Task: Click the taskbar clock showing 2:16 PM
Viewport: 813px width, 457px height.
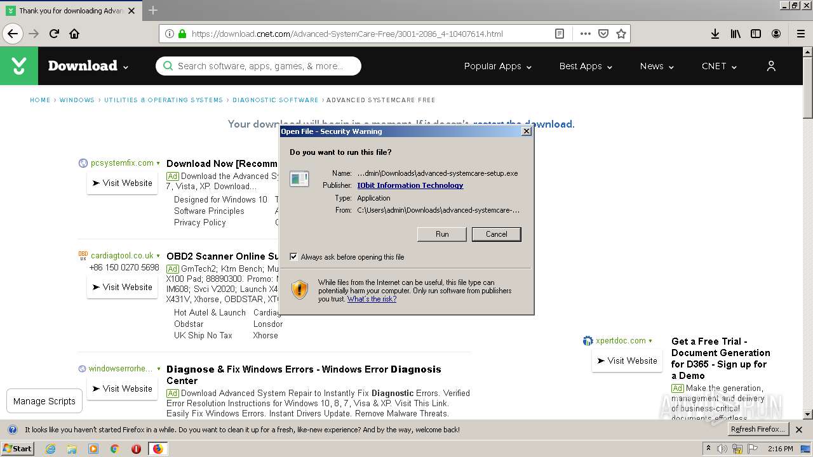Action: (780, 449)
